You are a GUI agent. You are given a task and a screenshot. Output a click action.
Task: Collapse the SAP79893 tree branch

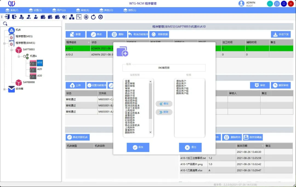coord(12,50)
